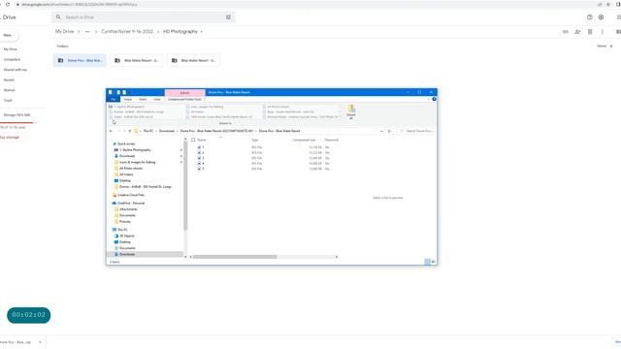Open 1. Skyline Photography in Quick access

coord(135,150)
